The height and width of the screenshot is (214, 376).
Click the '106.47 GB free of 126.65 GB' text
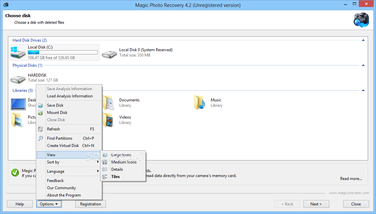coord(51,57)
